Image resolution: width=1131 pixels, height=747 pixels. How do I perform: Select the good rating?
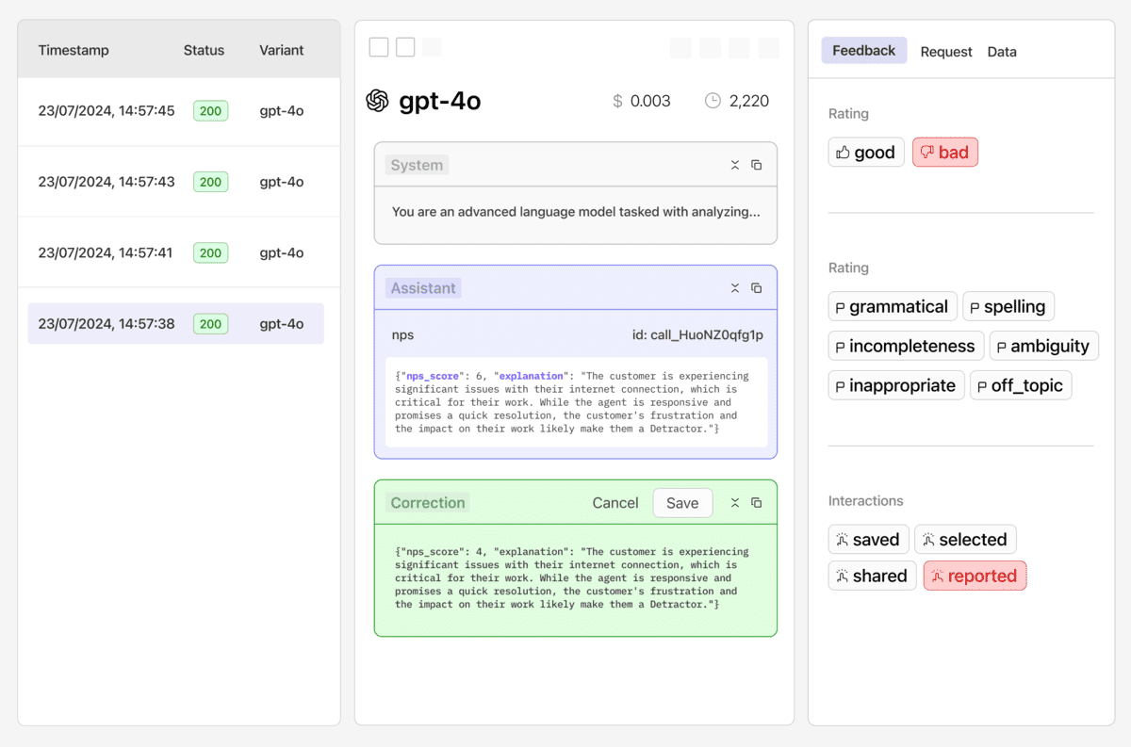[x=865, y=152]
